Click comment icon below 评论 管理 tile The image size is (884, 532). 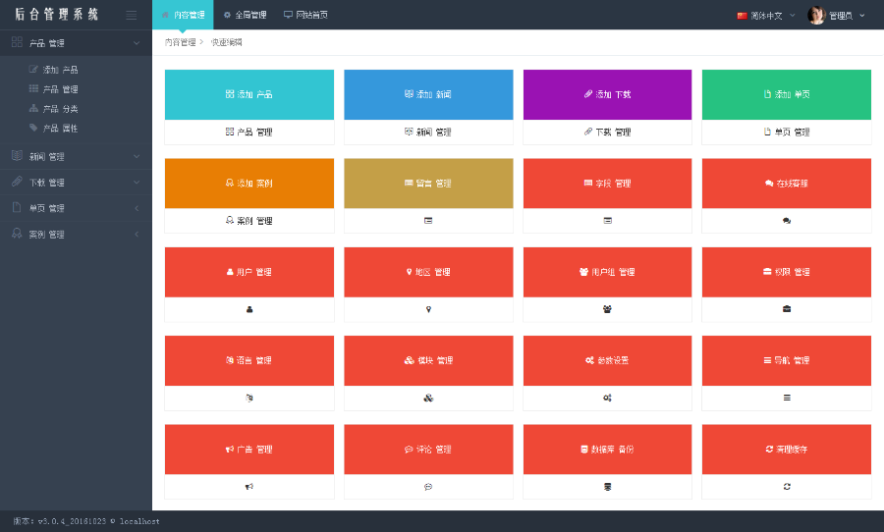coord(428,486)
